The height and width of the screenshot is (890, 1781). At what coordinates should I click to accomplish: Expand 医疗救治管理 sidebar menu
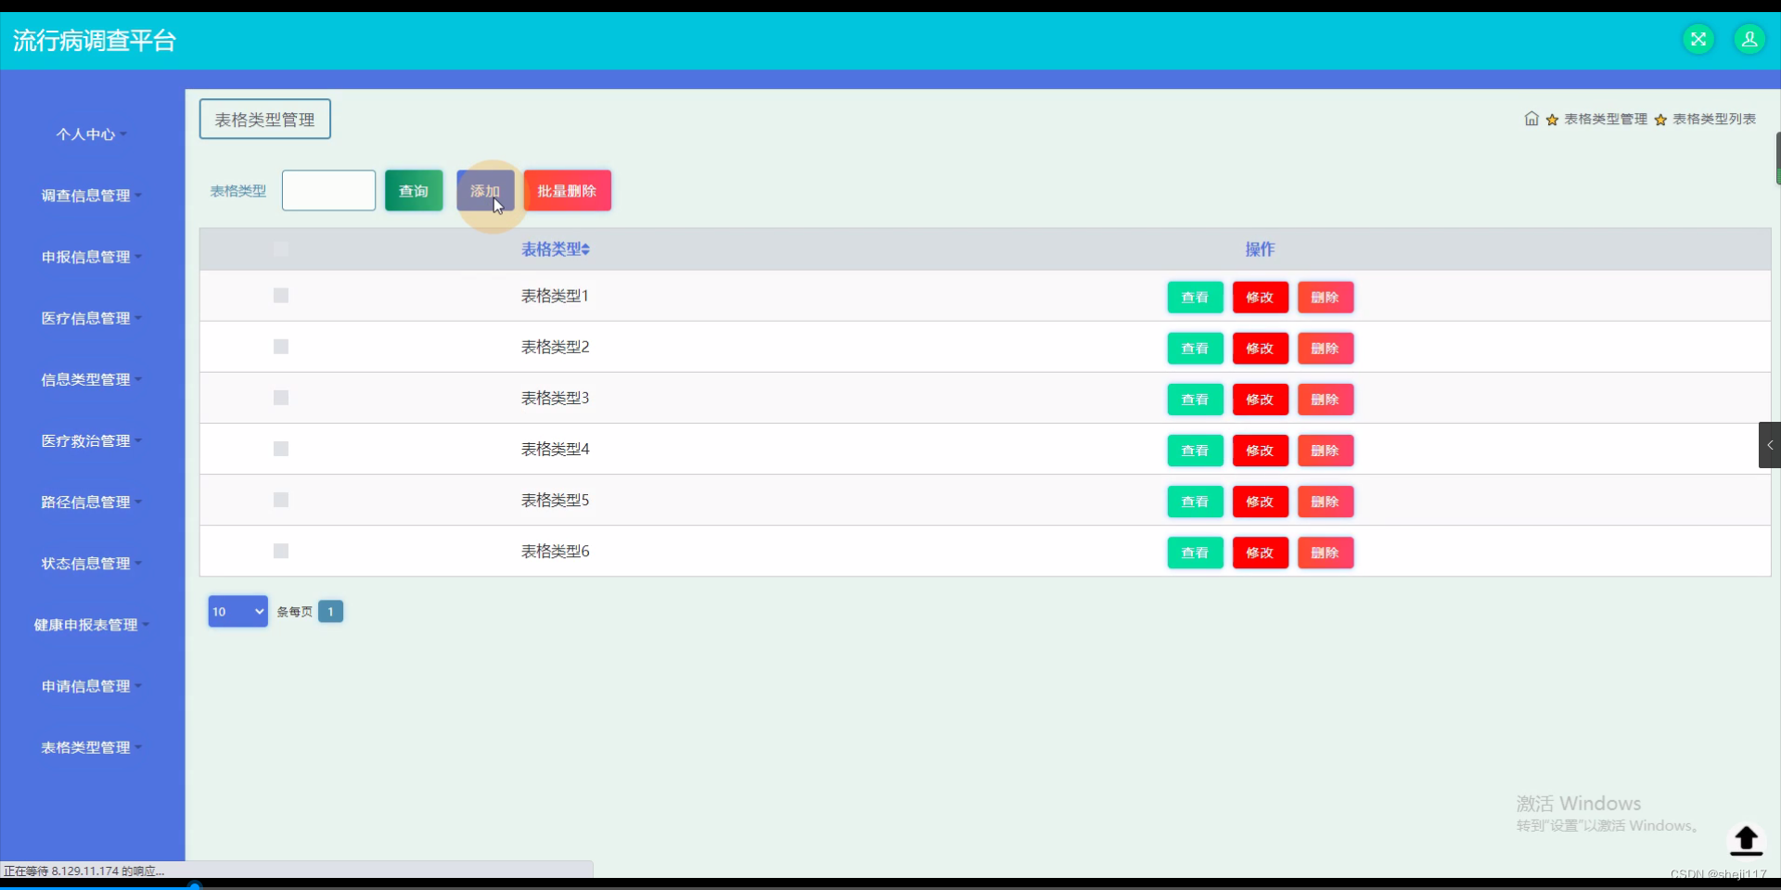(x=91, y=440)
